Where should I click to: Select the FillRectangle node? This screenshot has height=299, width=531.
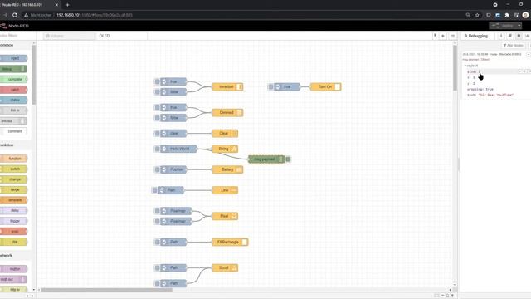pos(229,242)
